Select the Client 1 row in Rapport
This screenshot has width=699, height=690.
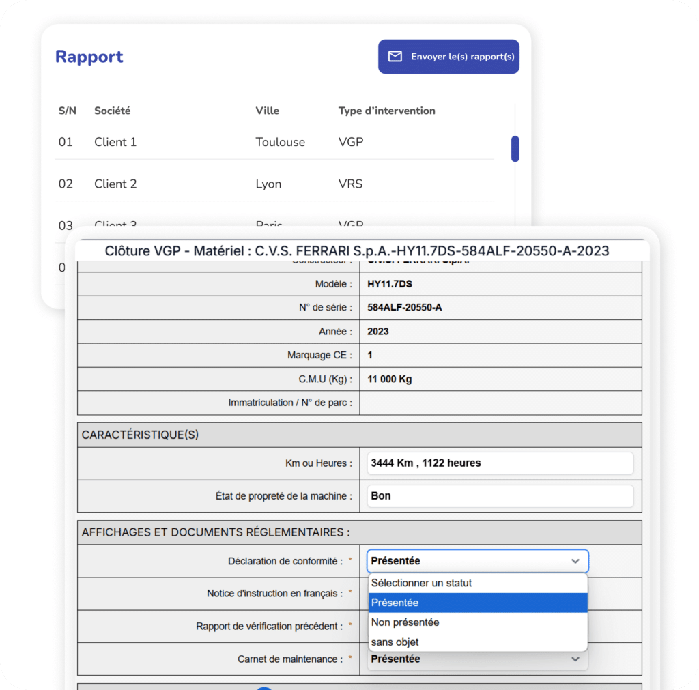pos(274,142)
